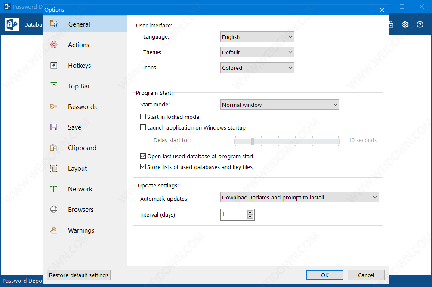Open help question mark in main window
The image size is (432, 287).
click(x=420, y=24)
